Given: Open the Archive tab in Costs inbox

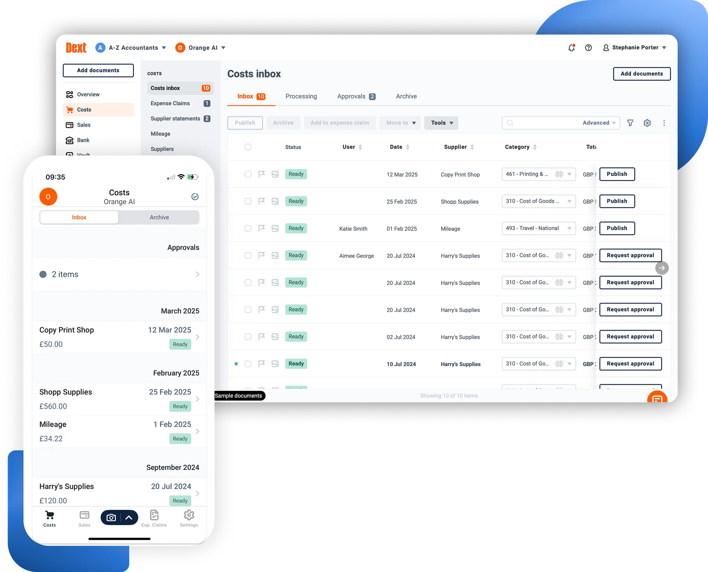Looking at the screenshot, I should [406, 96].
